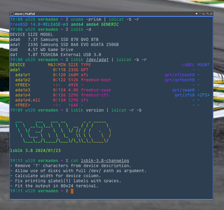Click the 'ada0' device name
The width and height of the screenshot is (224, 210).
point(15,40)
